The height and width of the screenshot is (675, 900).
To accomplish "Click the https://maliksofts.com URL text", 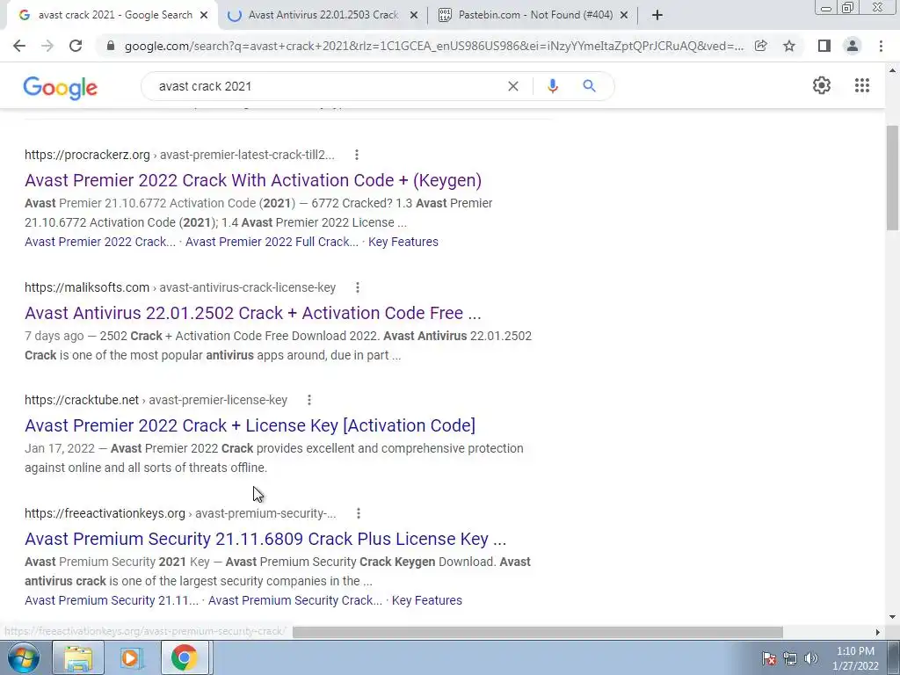I will 87,287.
